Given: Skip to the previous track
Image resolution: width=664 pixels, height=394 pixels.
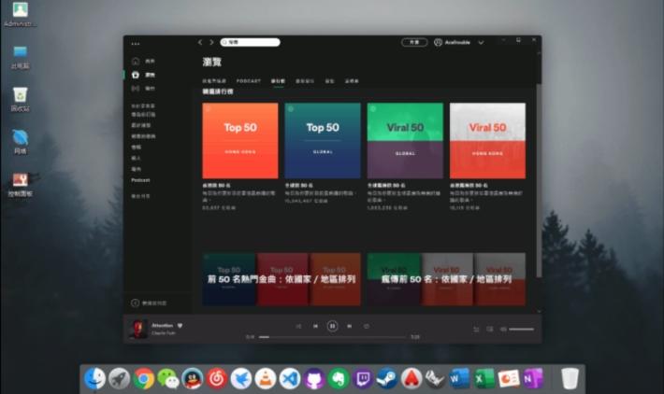Looking at the screenshot, I should (315, 327).
